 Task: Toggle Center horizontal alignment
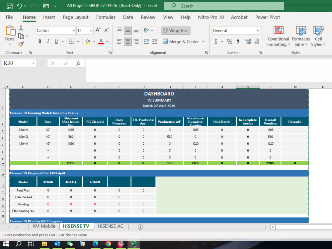pos(128,41)
